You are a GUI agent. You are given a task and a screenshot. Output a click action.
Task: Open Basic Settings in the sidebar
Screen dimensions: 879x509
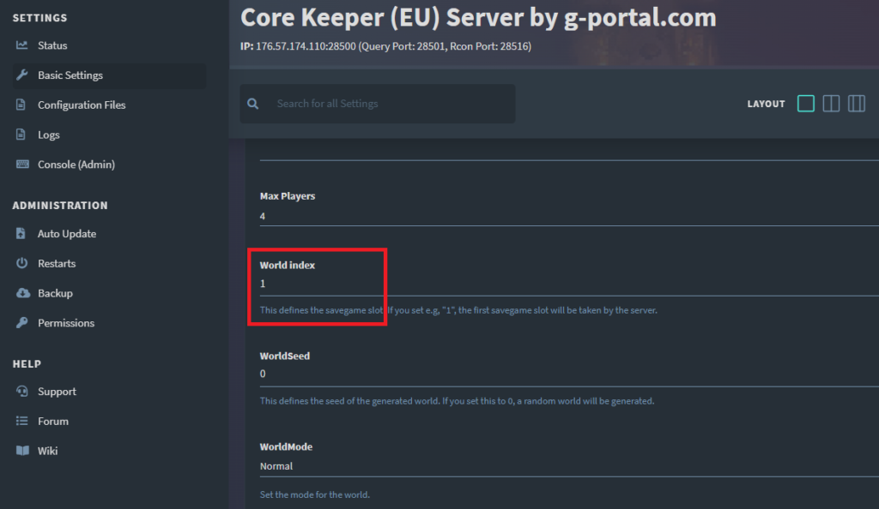tap(109, 75)
